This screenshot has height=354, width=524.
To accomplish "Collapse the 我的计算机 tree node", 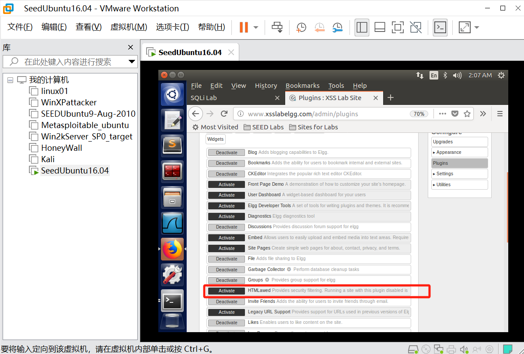I will 10,80.
